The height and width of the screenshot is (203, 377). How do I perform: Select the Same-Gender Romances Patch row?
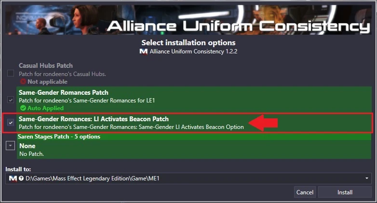coord(194,100)
